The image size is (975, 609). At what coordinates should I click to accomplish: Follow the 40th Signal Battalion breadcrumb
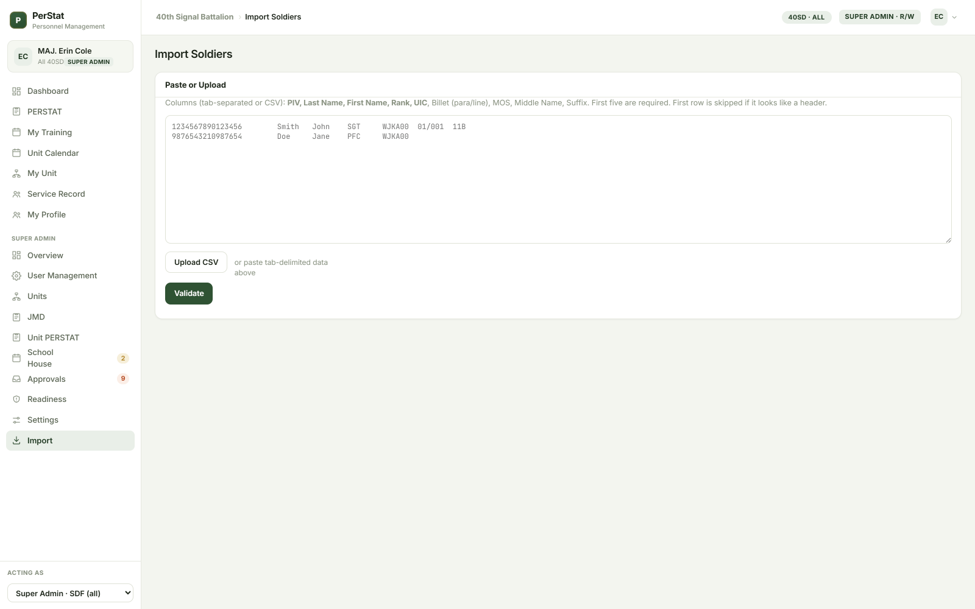click(x=194, y=17)
